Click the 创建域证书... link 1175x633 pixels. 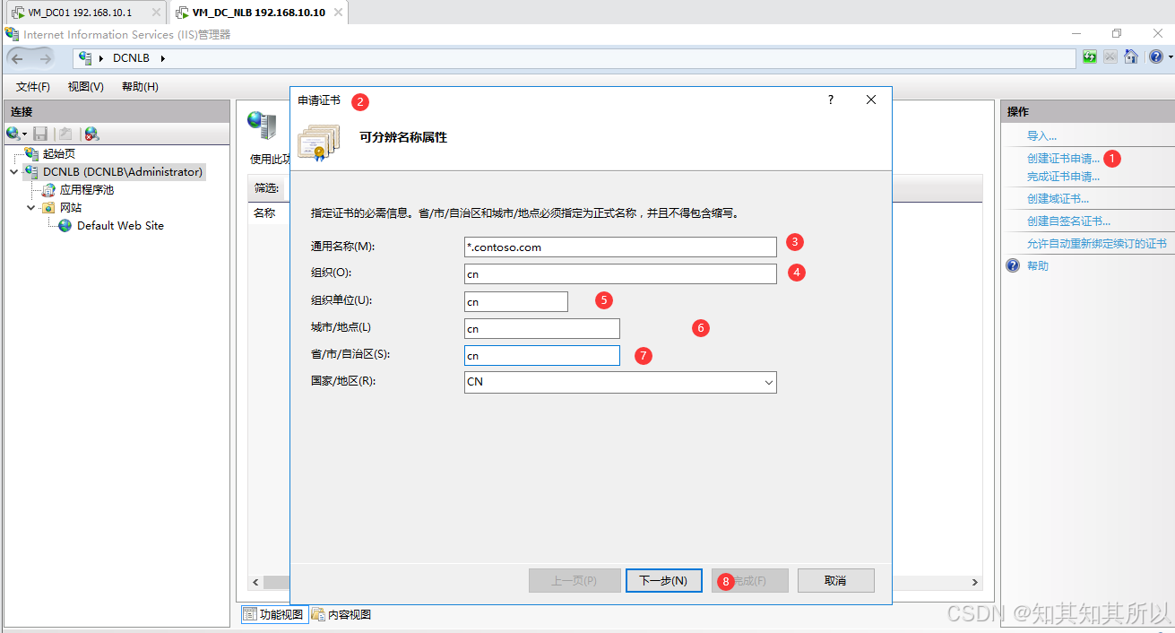tap(1058, 199)
